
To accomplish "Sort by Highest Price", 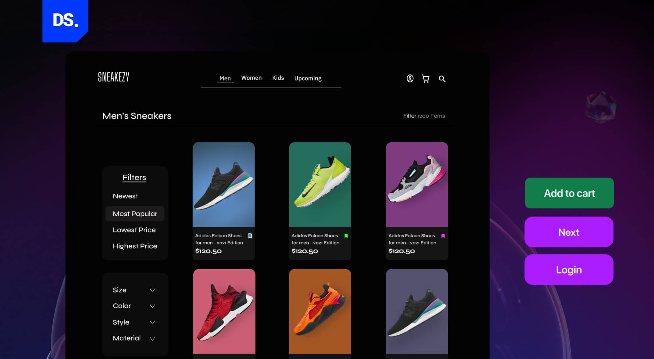I will click(x=135, y=246).
